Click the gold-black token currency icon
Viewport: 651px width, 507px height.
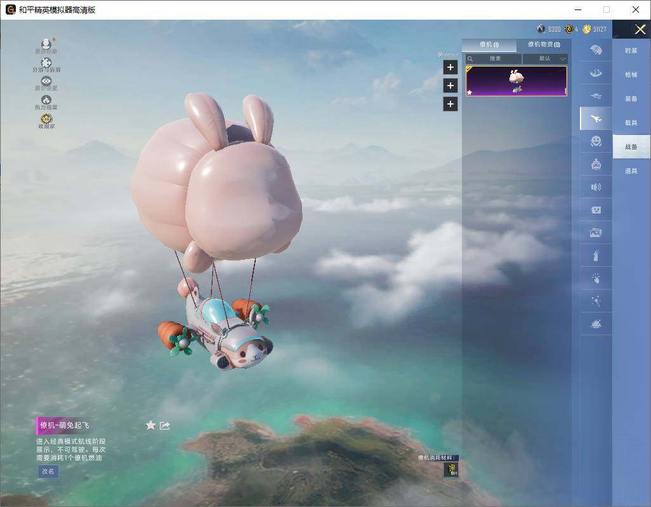pos(569,29)
